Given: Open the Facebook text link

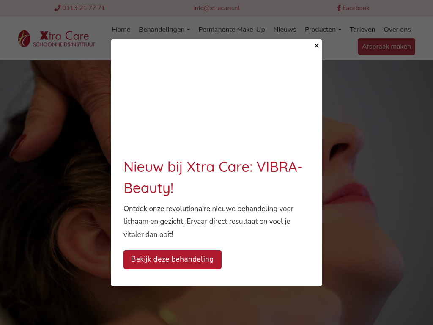Looking at the screenshot, I should click(356, 8).
